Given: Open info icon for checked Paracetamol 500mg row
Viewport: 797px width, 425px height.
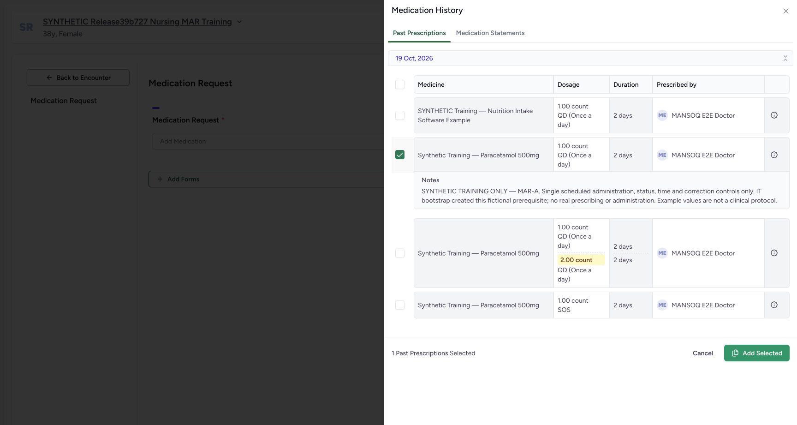Looking at the screenshot, I should 774,155.
